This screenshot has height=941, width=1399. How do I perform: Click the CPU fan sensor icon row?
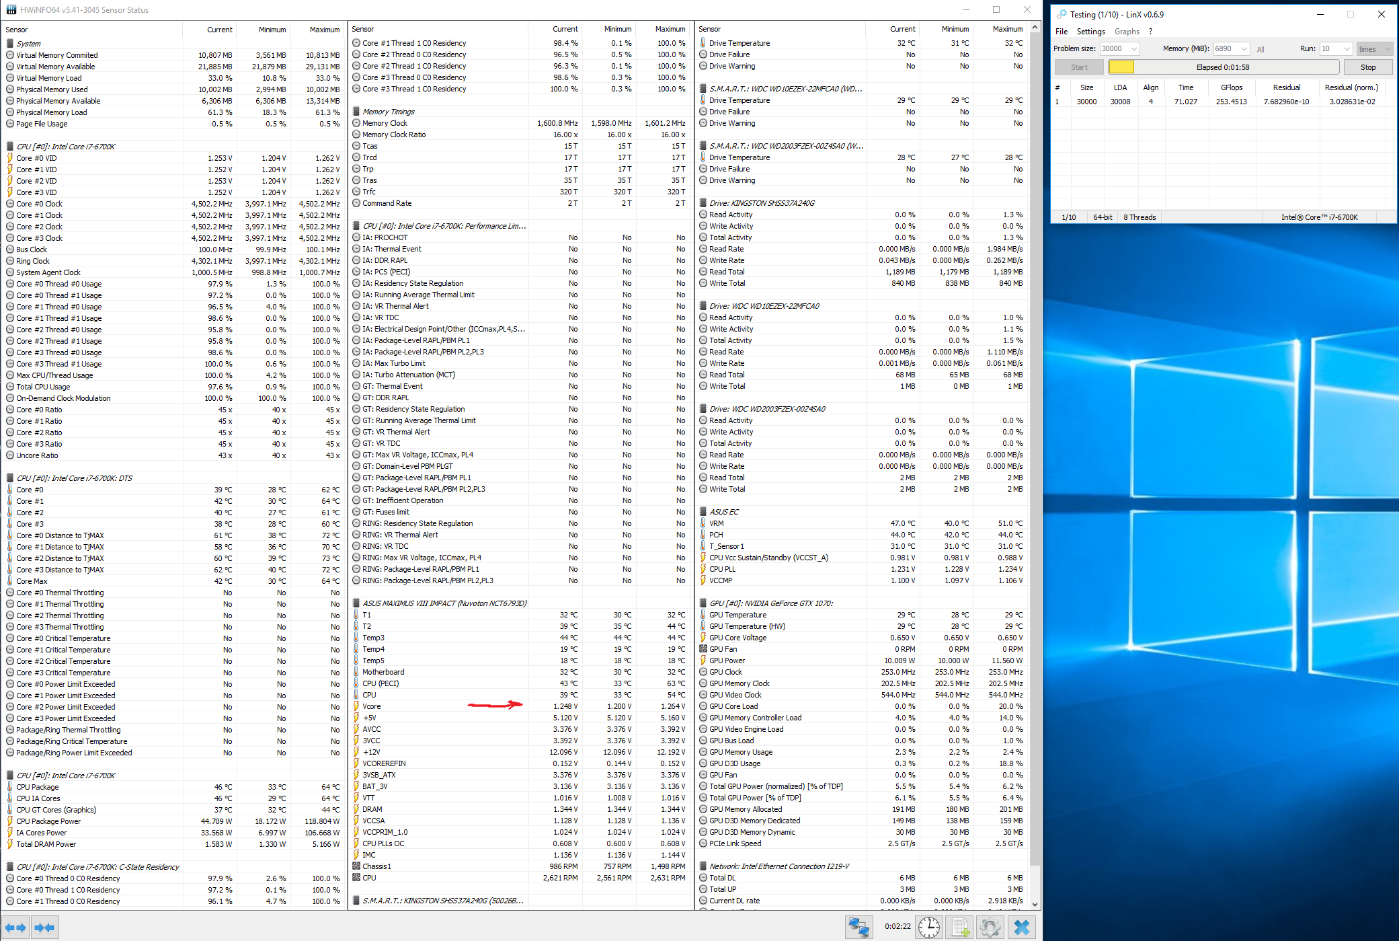tap(356, 878)
